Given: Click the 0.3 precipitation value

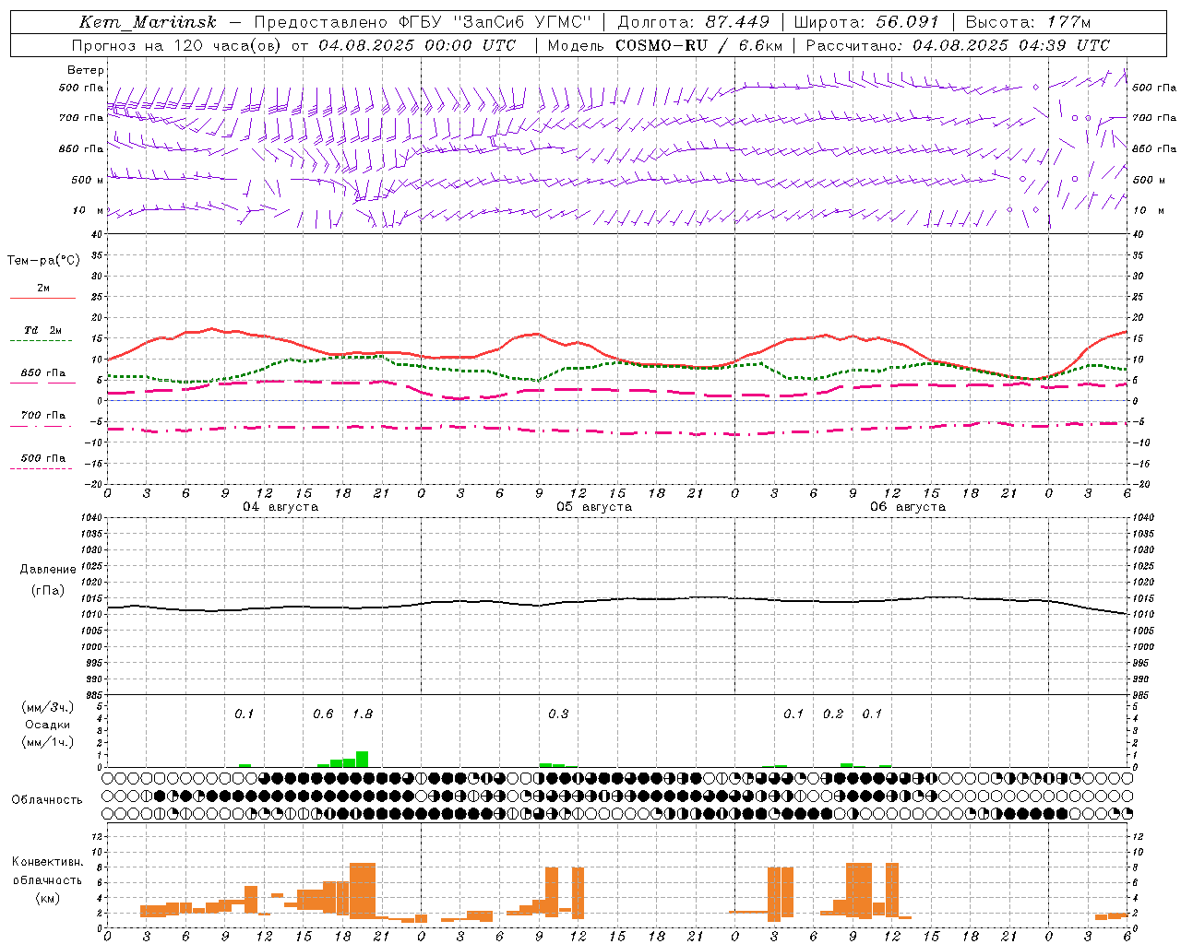Looking at the screenshot, I should coord(558,714).
